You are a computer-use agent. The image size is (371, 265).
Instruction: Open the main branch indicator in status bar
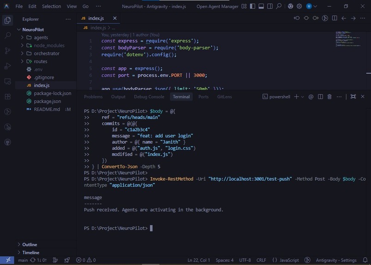(x=23, y=260)
